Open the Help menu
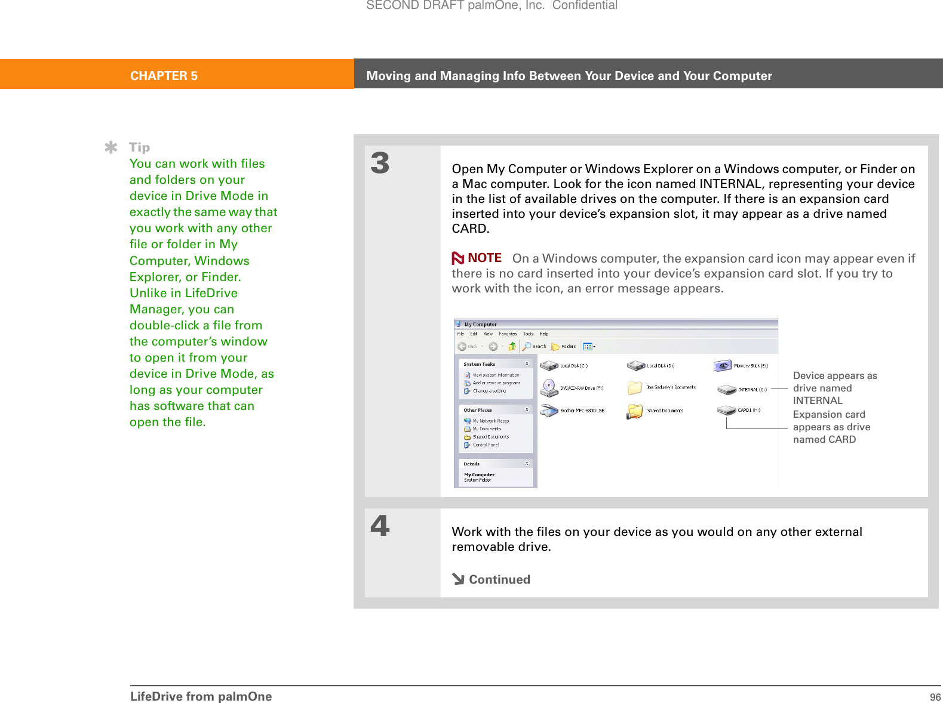This screenshot has height=703, width=943. (x=544, y=334)
